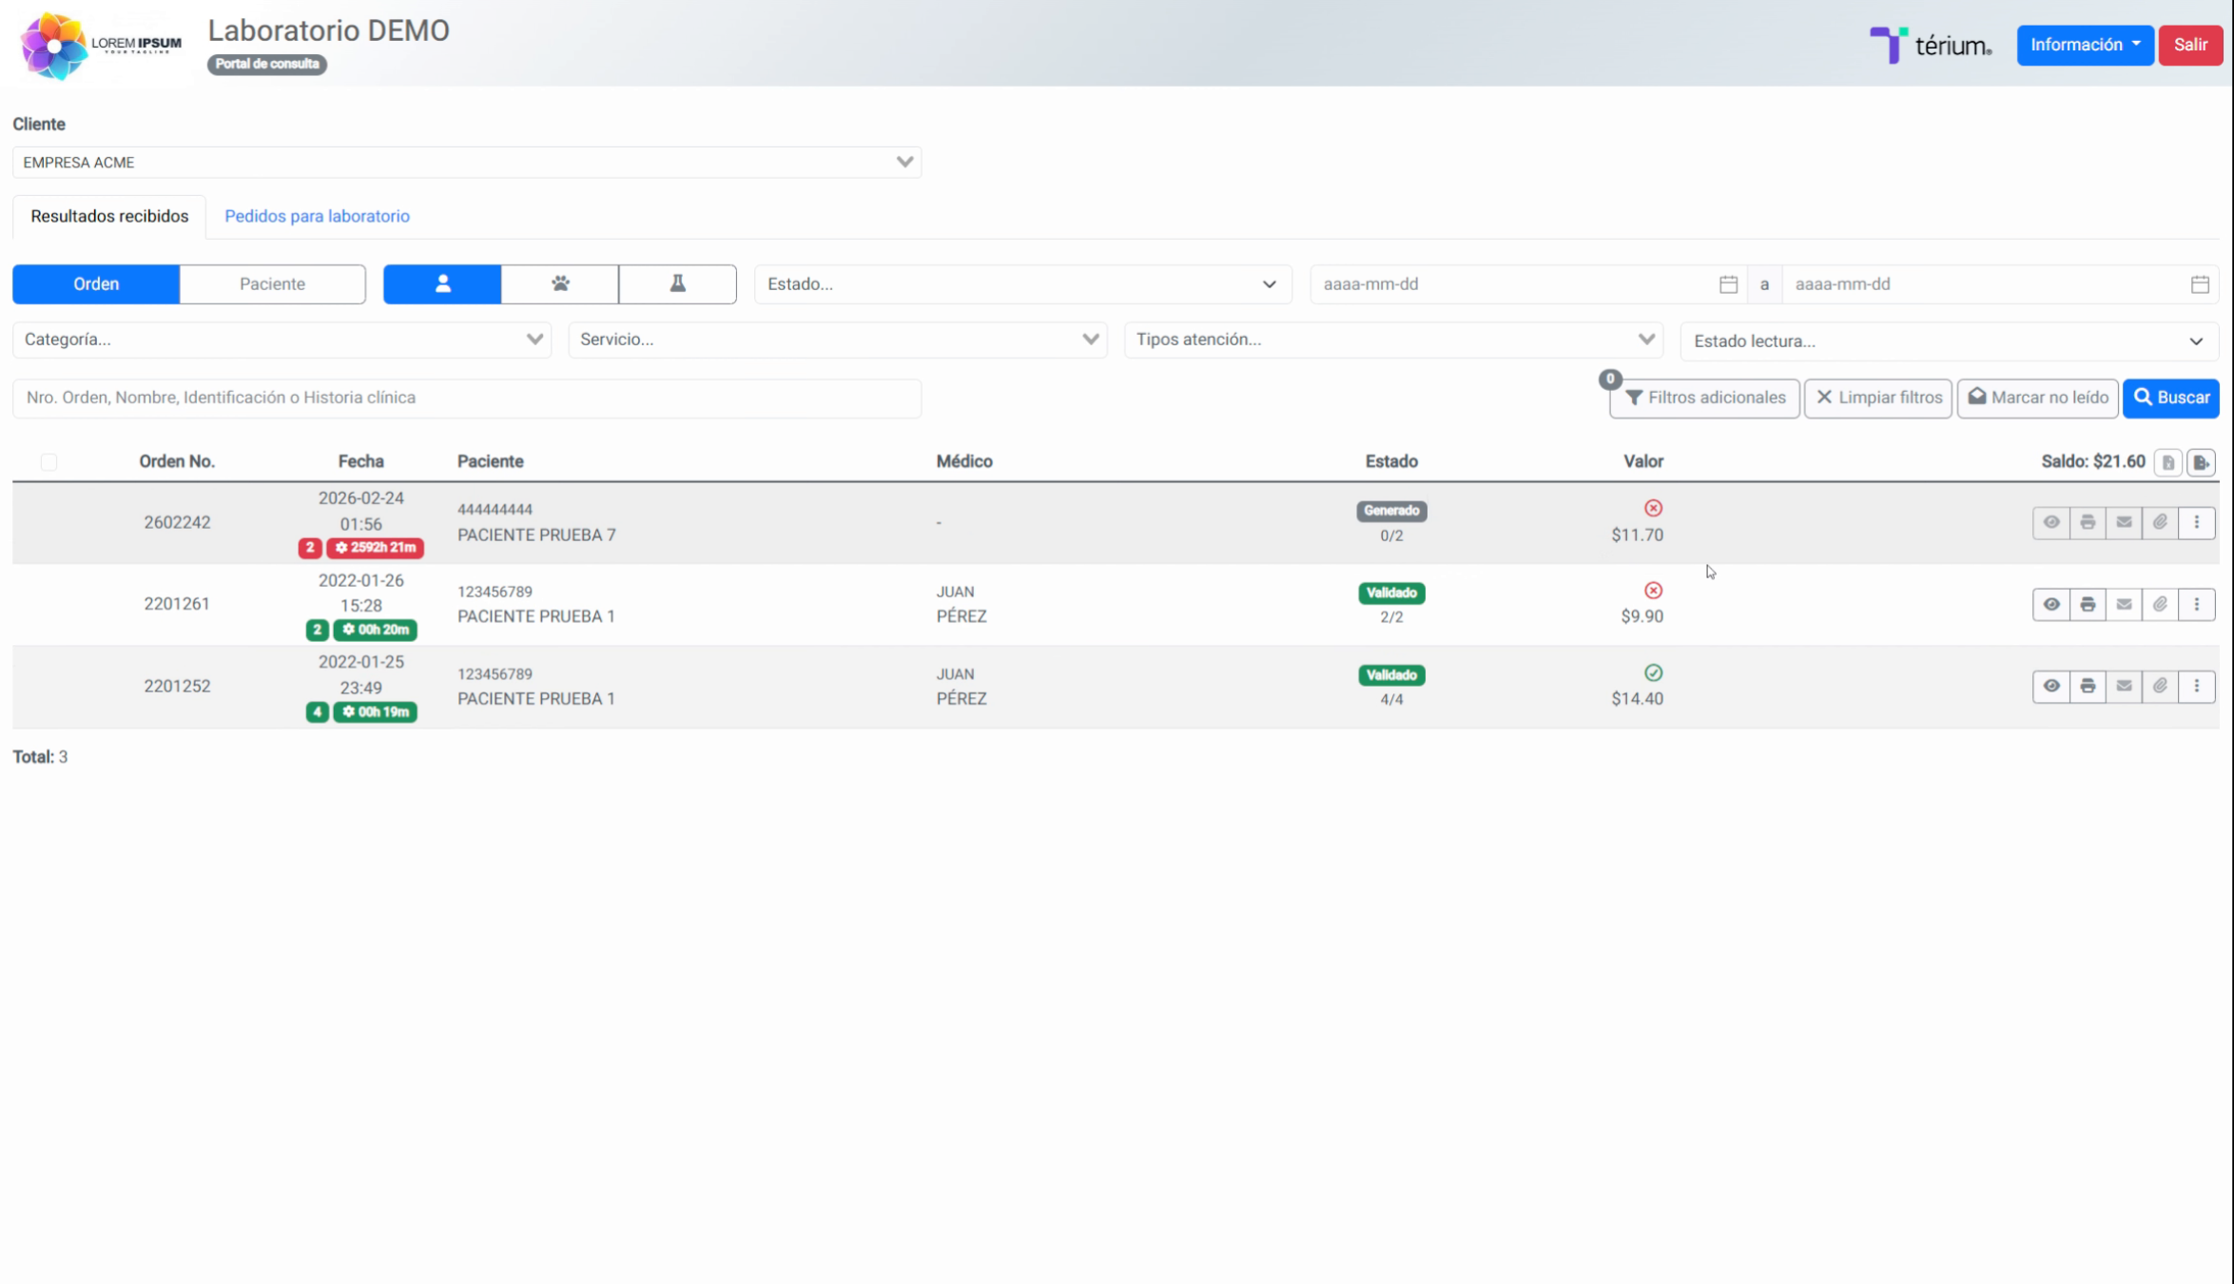Viewport: 2234px width, 1284px height.
Task: Expand the Servicio dropdown
Action: pyautogui.click(x=838, y=340)
